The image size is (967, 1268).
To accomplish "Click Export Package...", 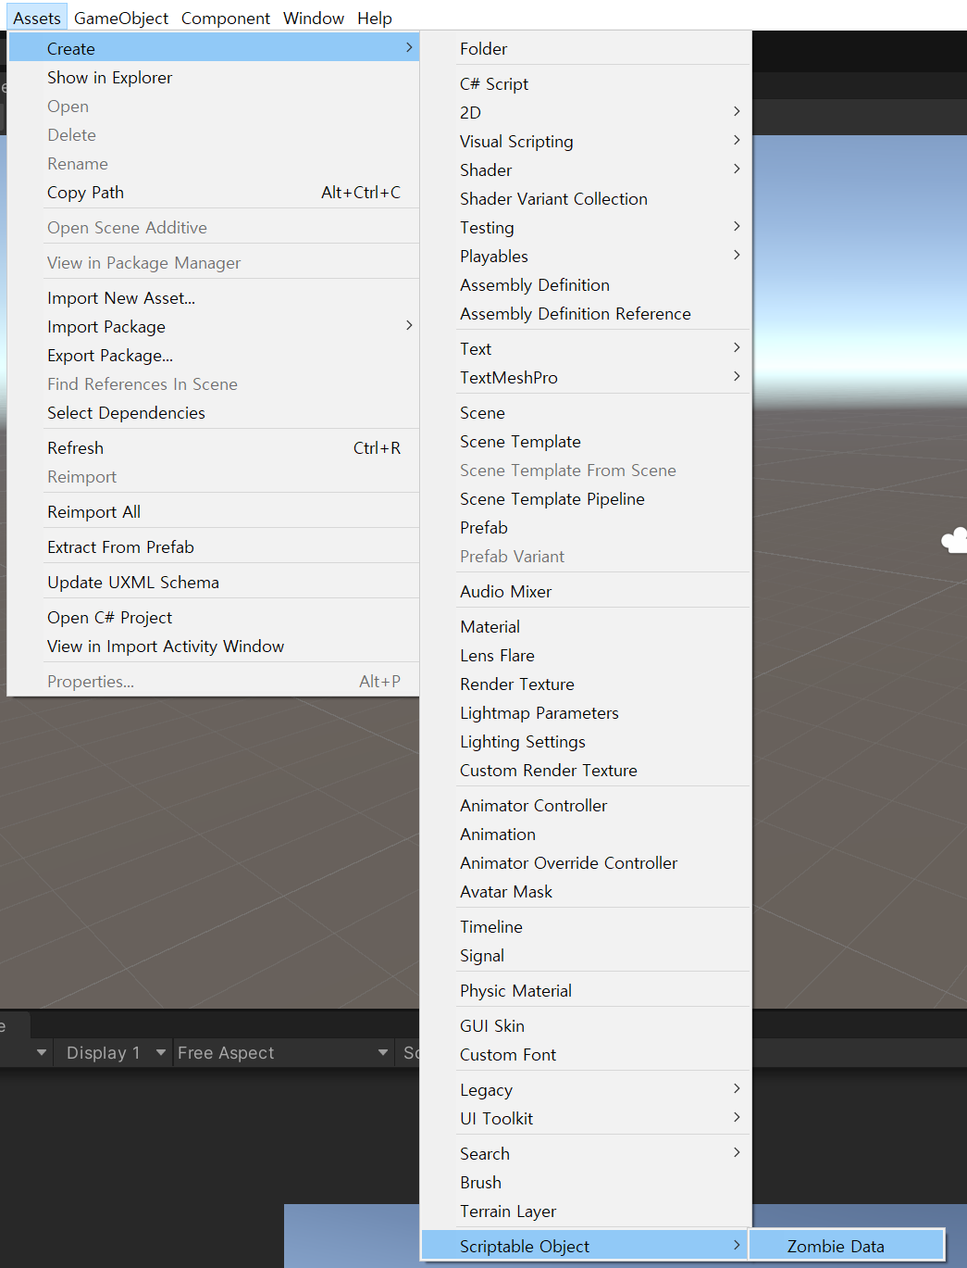I will click(x=109, y=355).
